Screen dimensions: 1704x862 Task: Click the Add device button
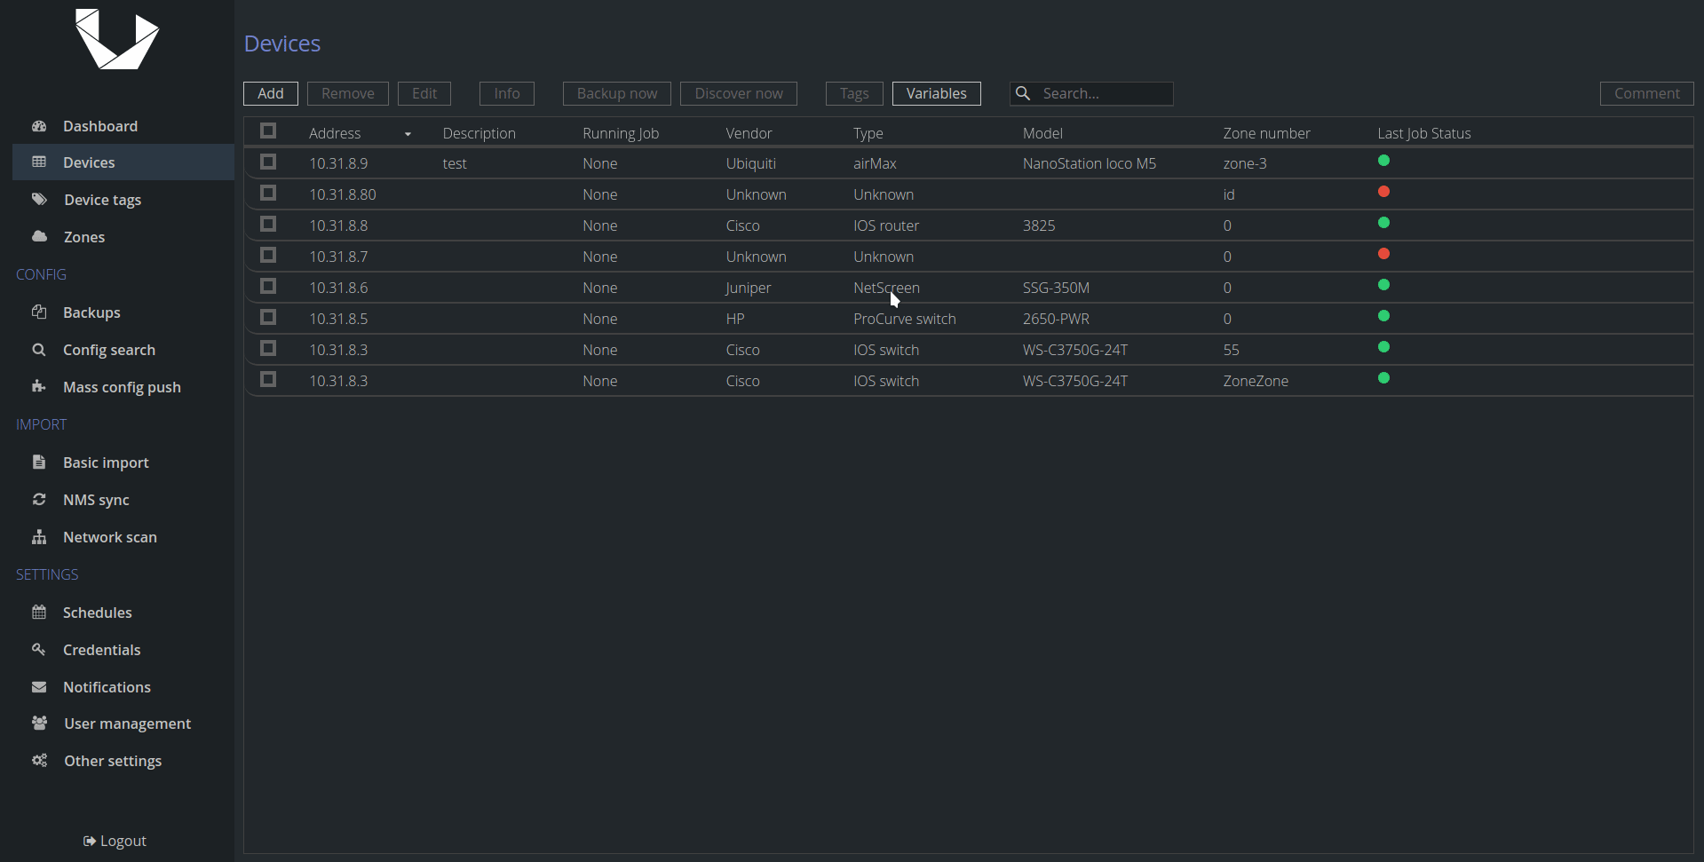pos(271,93)
